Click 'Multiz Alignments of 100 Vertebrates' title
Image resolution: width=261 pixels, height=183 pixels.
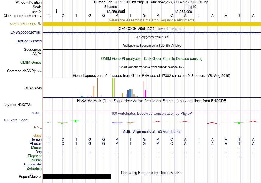point(152,132)
